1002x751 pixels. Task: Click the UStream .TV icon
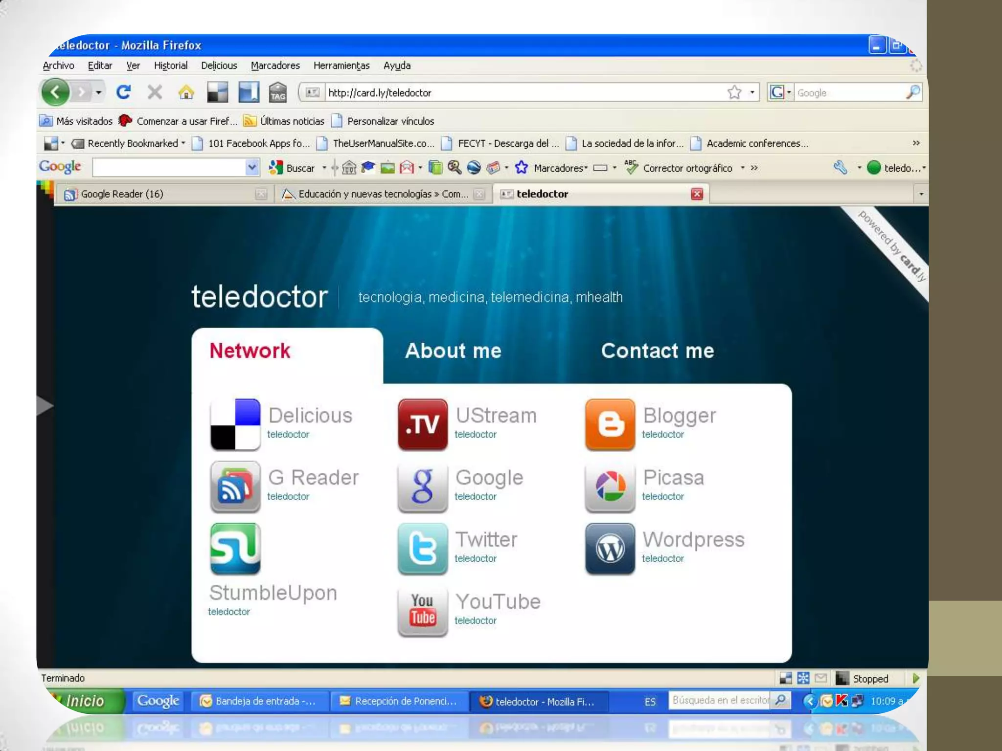[423, 424]
